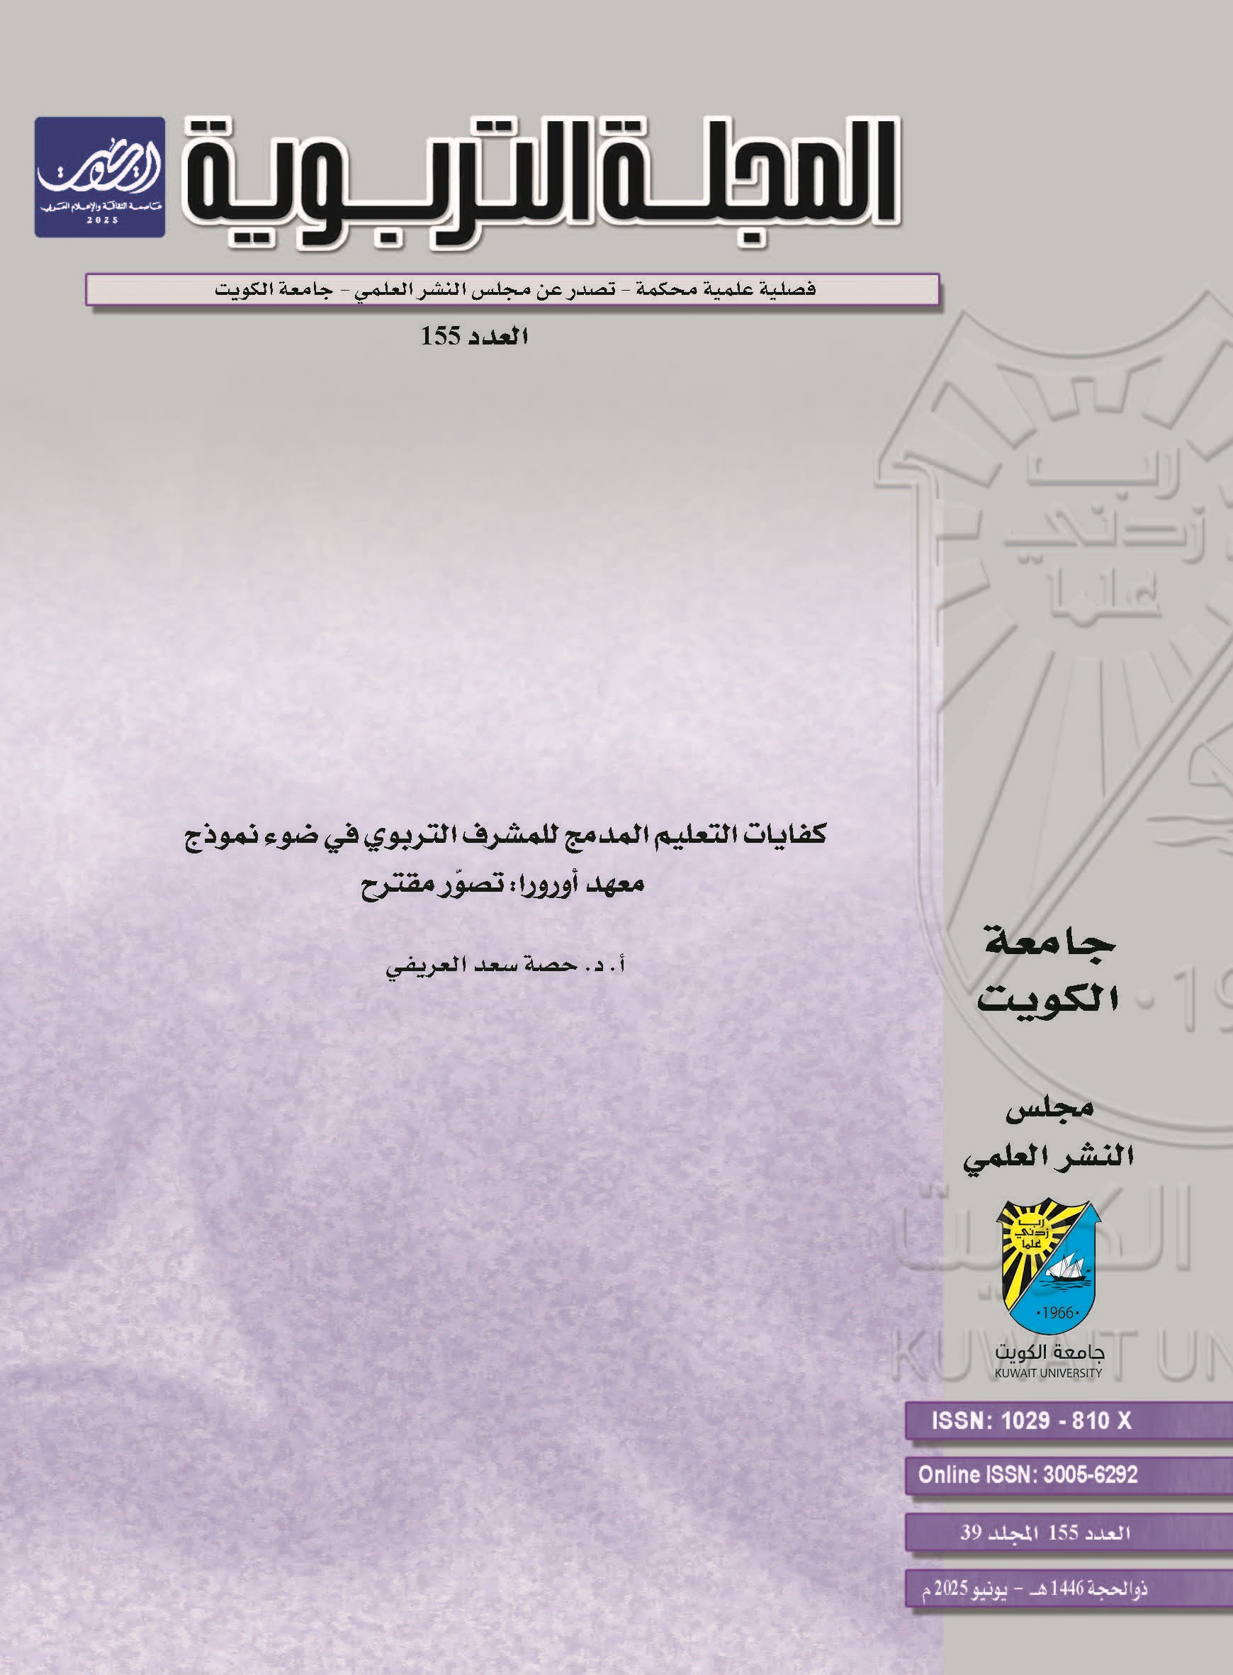Click the author name حصة سعد العريفي
Viewport: 1233px width, 1675px height.
click(505, 963)
